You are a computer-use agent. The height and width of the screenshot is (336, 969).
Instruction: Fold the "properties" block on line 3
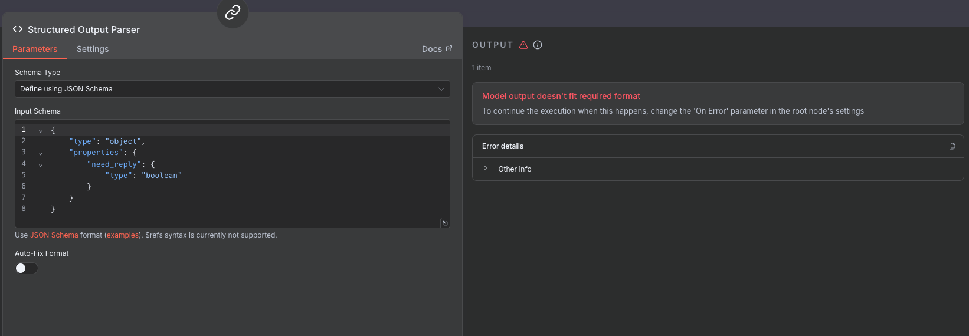pos(41,153)
